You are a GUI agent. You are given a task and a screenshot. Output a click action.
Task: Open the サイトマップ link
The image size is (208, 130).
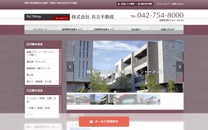click(163, 4)
